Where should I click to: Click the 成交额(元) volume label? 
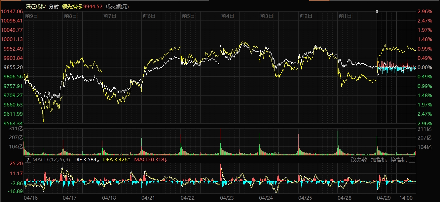coord(117,6)
